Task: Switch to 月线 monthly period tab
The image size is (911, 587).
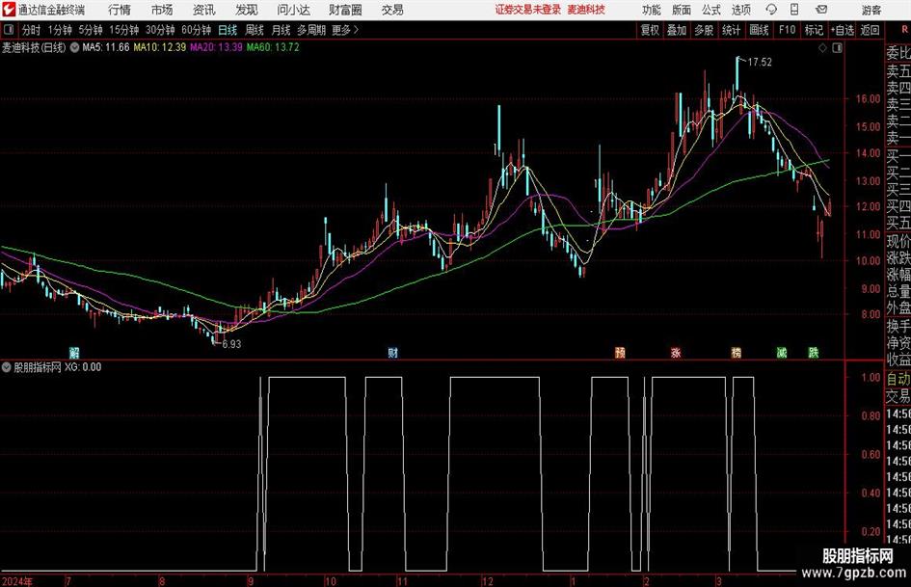Action: click(281, 30)
